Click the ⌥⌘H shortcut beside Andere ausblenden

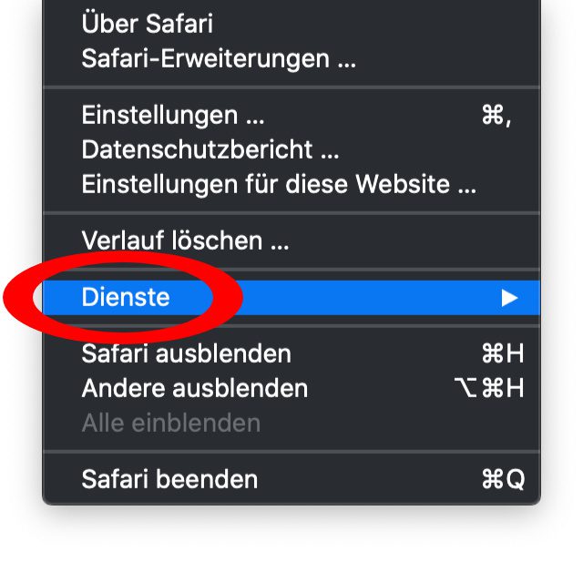point(488,388)
